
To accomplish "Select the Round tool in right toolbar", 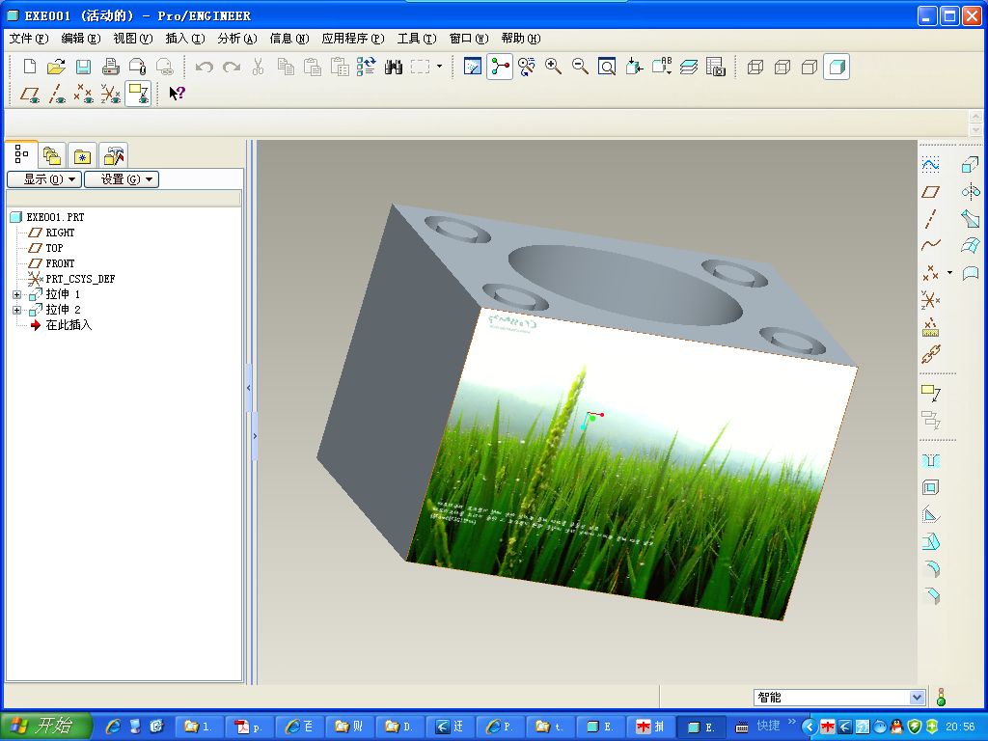I will pos(930,569).
